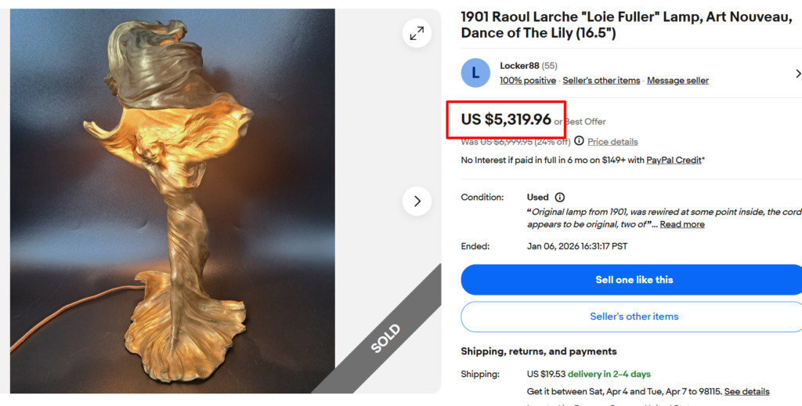Go to the next product image arrow
Viewport: 802px width, 406px height.
coord(417,201)
